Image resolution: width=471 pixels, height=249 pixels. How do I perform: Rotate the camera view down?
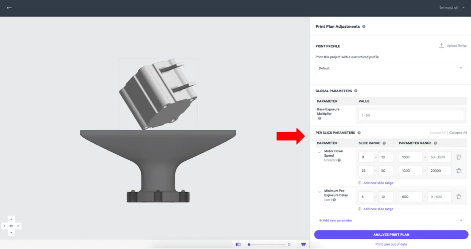[x=11, y=232]
